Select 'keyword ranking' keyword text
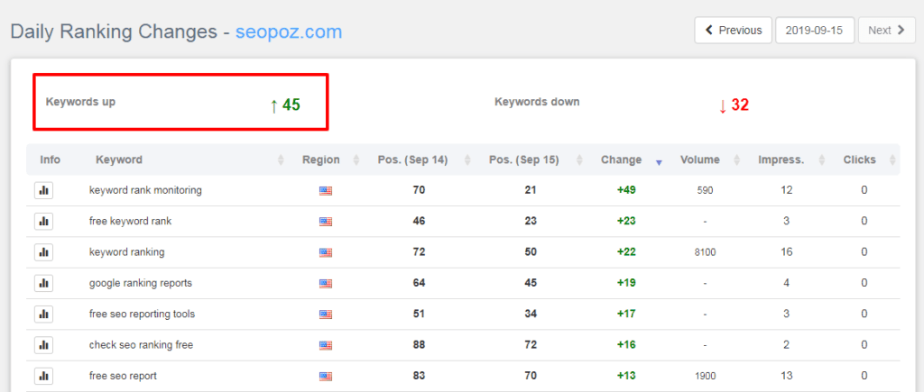The height and width of the screenshot is (392, 924). [x=126, y=252]
